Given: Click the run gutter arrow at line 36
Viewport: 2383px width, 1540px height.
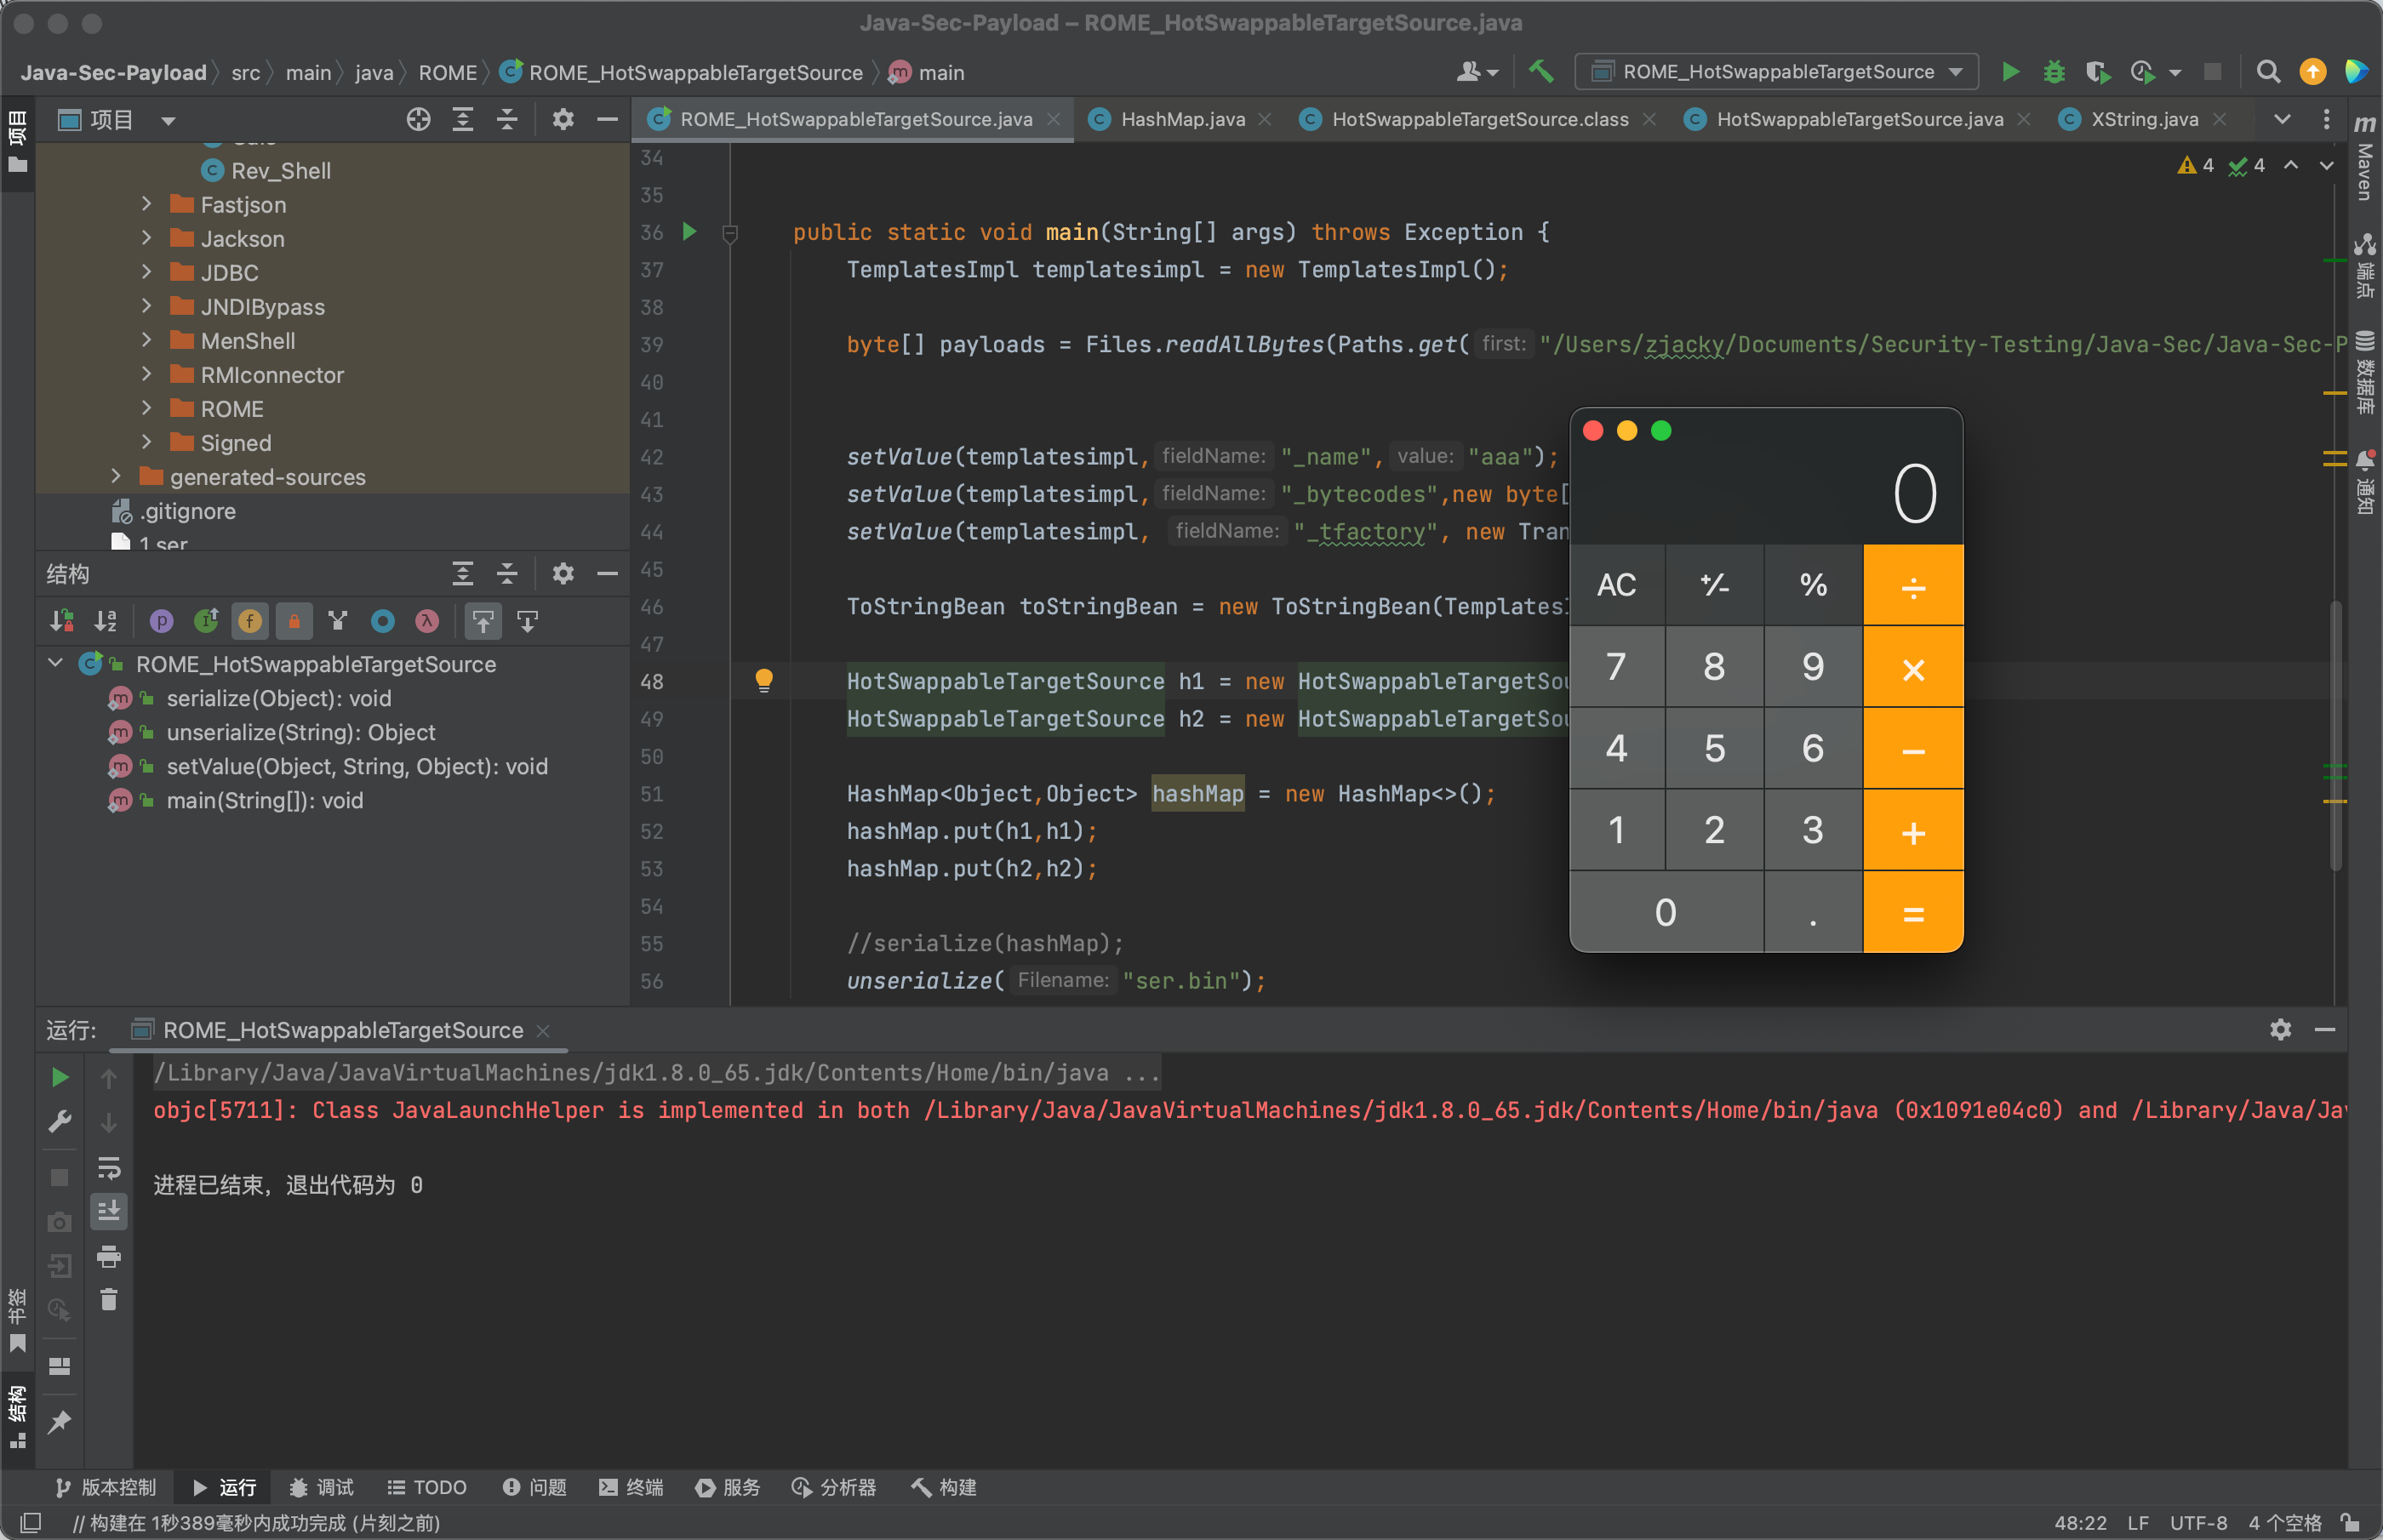Looking at the screenshot, I should pyautogui.click(x=689, y=232).
